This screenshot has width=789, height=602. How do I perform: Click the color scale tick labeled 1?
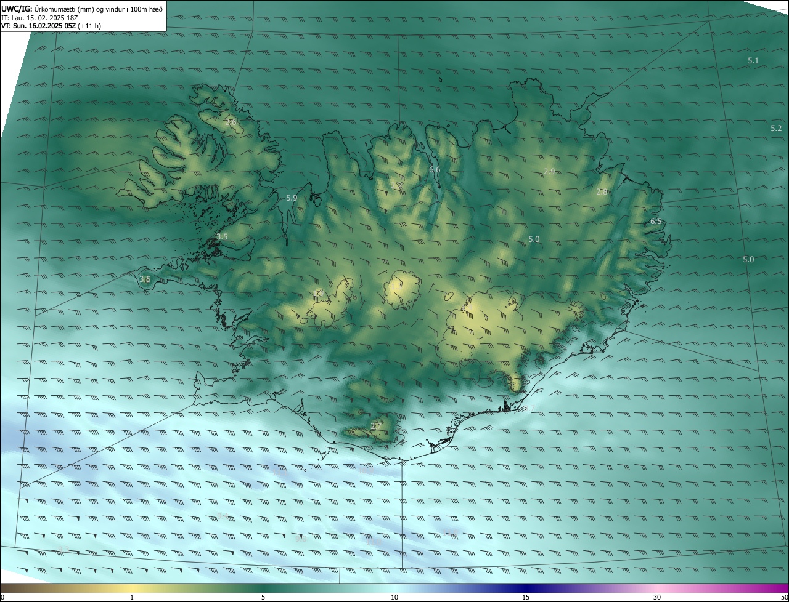point(132,597)
